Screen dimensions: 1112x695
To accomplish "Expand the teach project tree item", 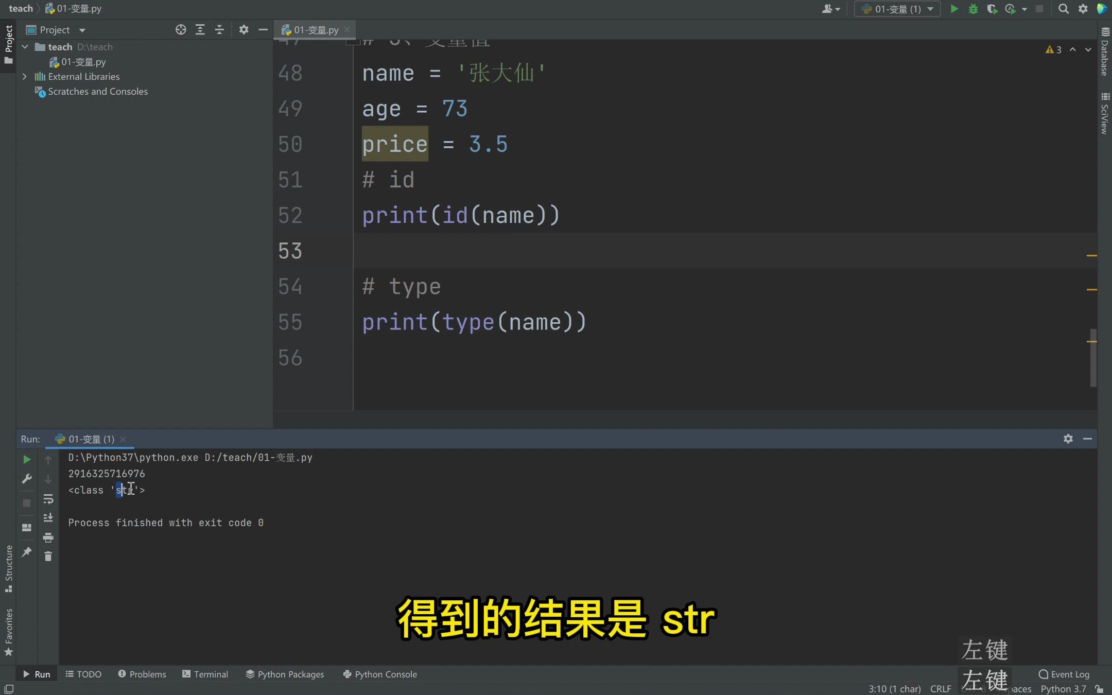I will pyautogui.click(x=24, y=46).
